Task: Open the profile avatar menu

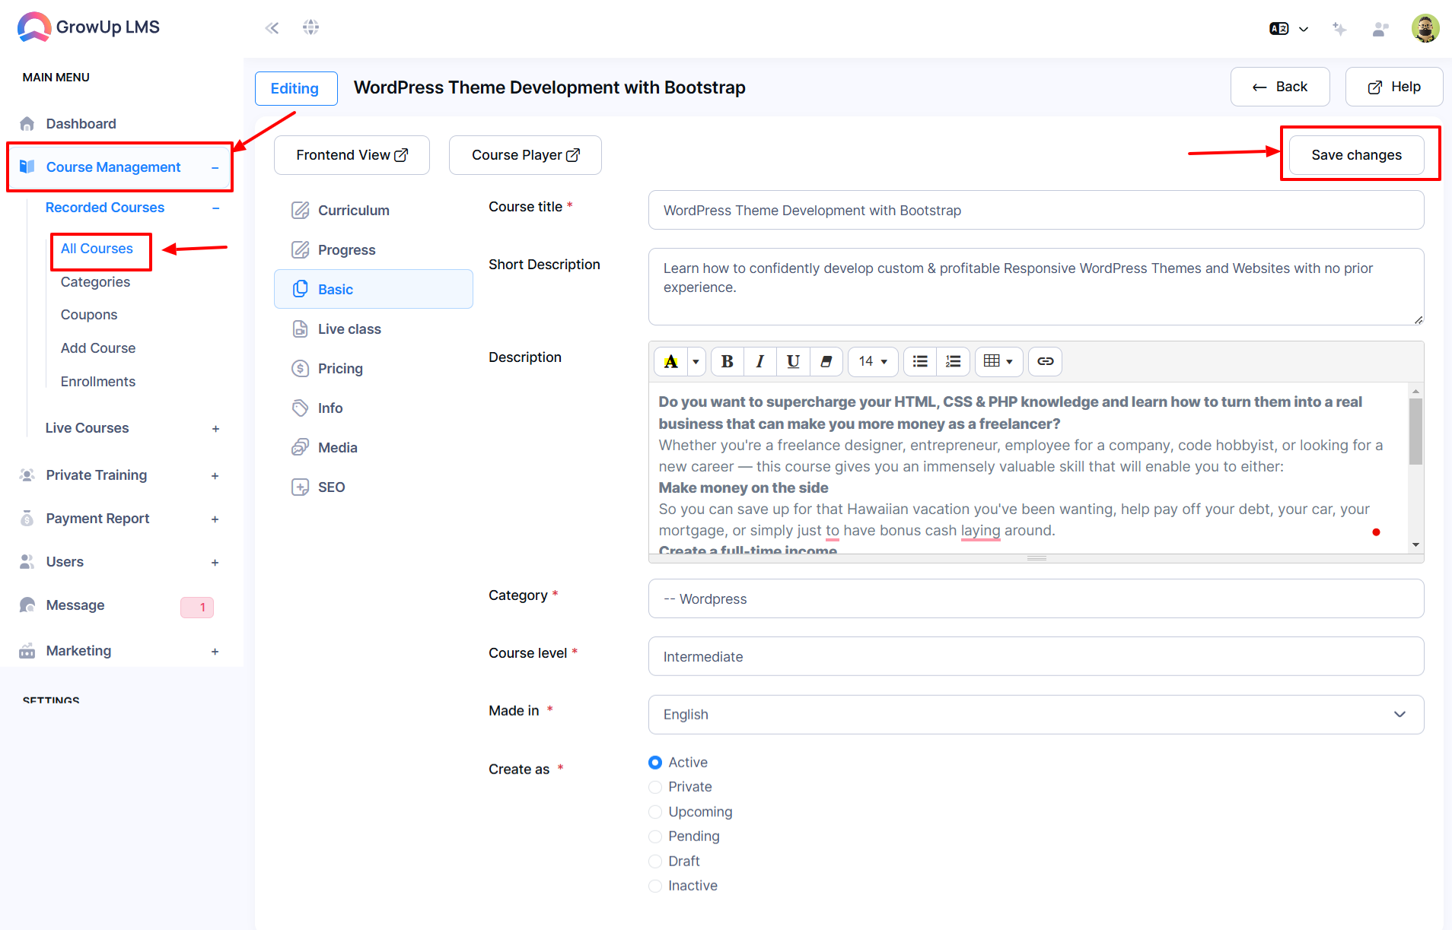Action: (x=1425, y=28)
